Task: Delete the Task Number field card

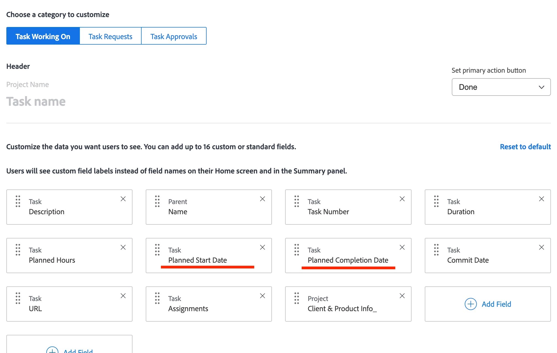Action: pyautogui.click(x=402, y=199)
